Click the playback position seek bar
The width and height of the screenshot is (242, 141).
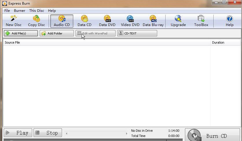[x=96, y=133]
